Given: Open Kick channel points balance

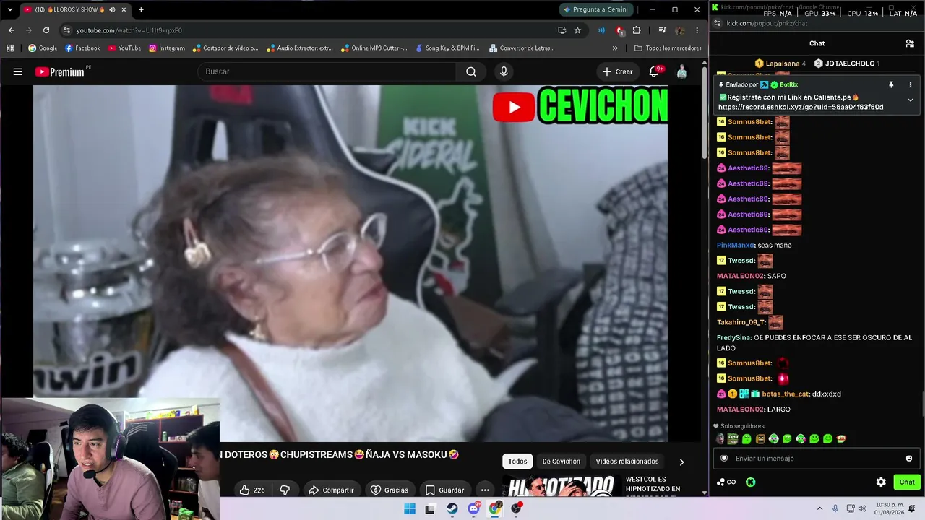Looking at the screenshot, I should (x=726, y=482).
